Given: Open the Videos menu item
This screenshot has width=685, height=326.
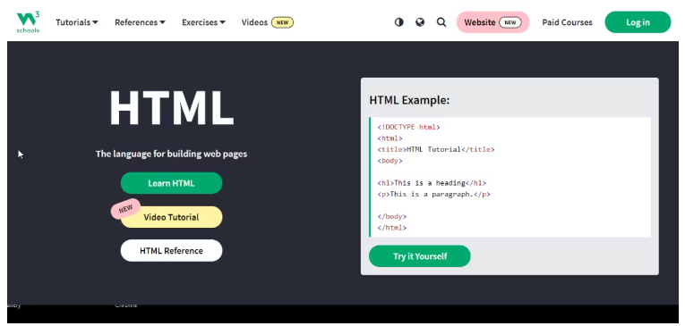Looking at the screenshot, I should pyautogui.click(x=254, y=22).
